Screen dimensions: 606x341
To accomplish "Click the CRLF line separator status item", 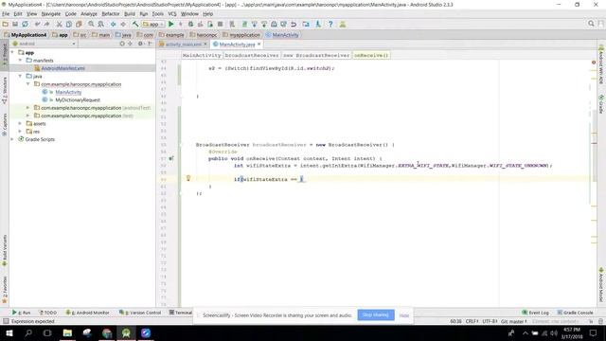I will tap(472, 321).
